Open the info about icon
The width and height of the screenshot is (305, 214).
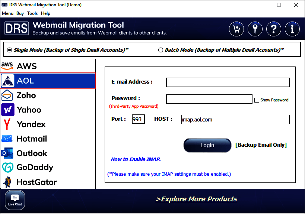click(x=292, y=29)
